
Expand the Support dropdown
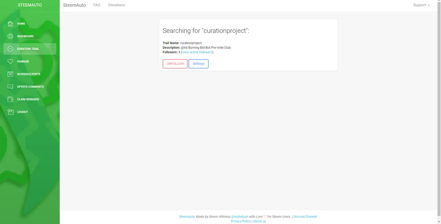pos(421,5)
